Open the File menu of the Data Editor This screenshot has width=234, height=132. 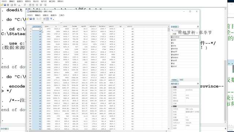(x=30, y=15)
